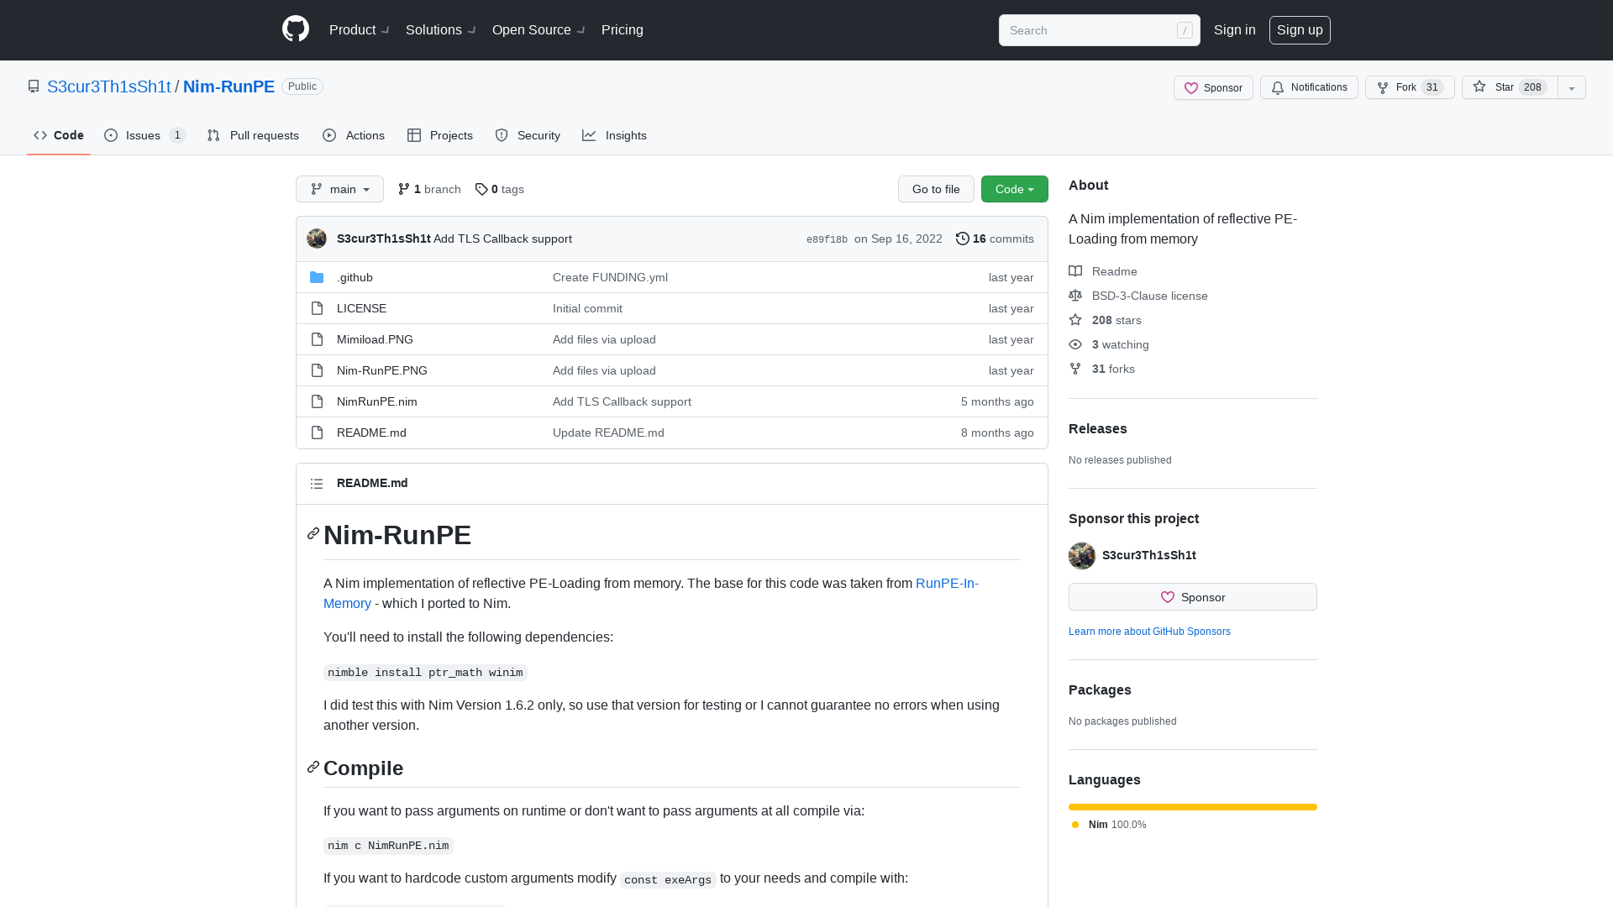Screen dimensions: 1613x907
Task: Open the S3cur3Th1sSh1t owner profile link
Action: [x=109, y=87]
